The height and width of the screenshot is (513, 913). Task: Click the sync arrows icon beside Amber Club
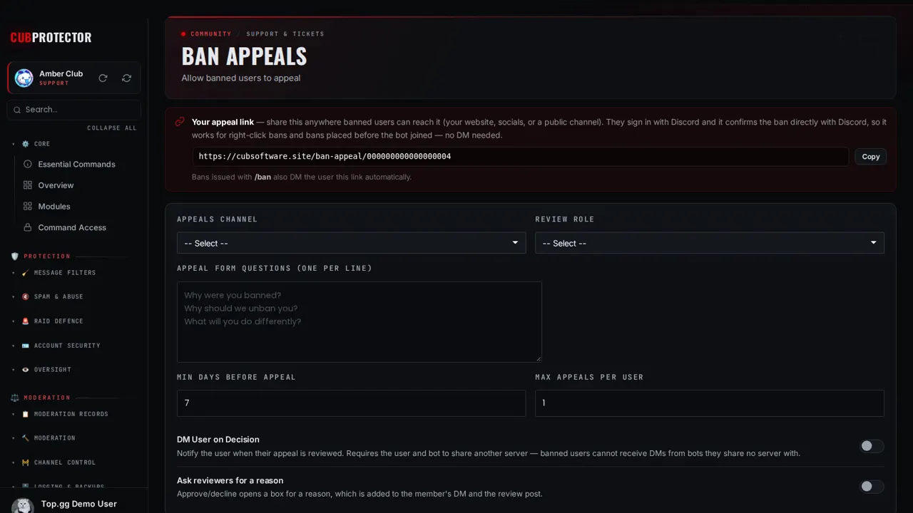tap(126, 78)
